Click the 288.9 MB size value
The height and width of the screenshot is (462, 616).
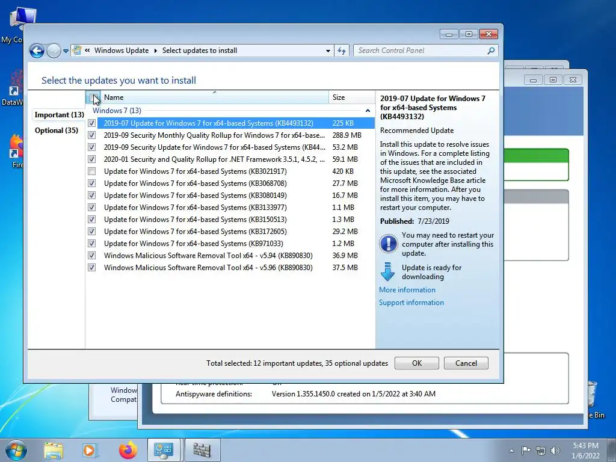pyautogui.click(x=346, y=135)
